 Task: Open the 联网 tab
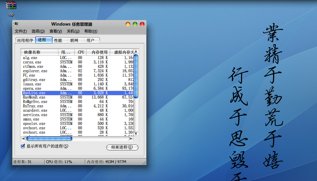tap(76, 40)
